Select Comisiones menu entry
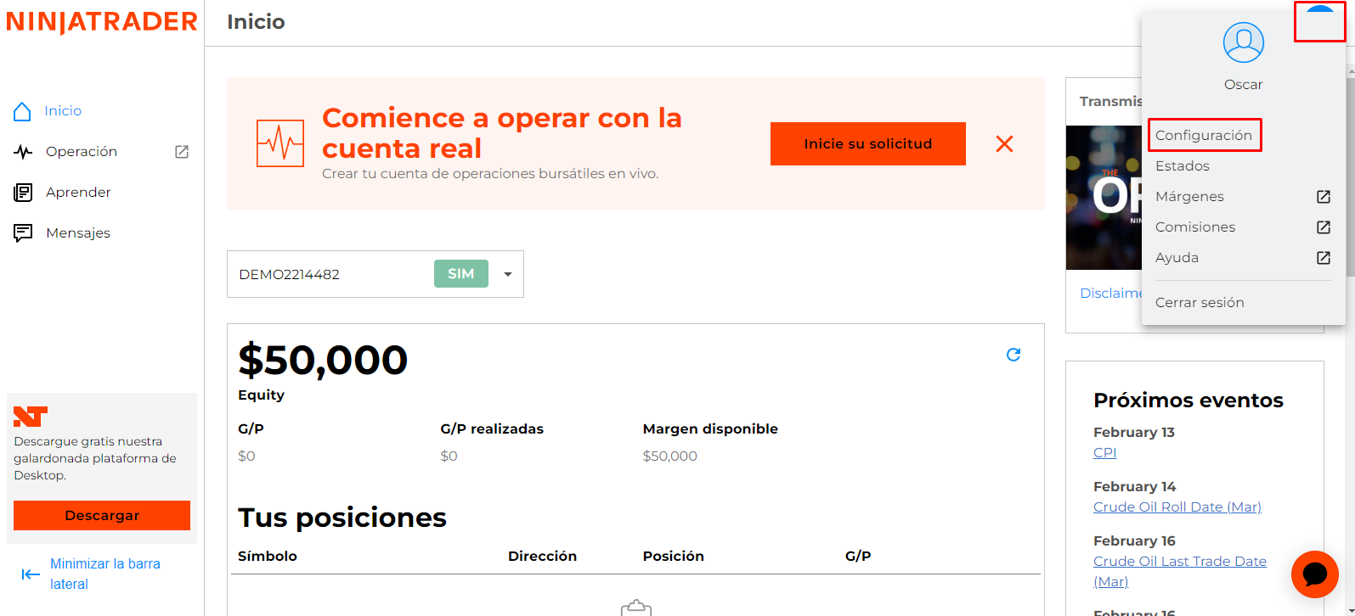Image resolution: width=1355 pixels, height=616 pixels. [x=1195, y=227]
